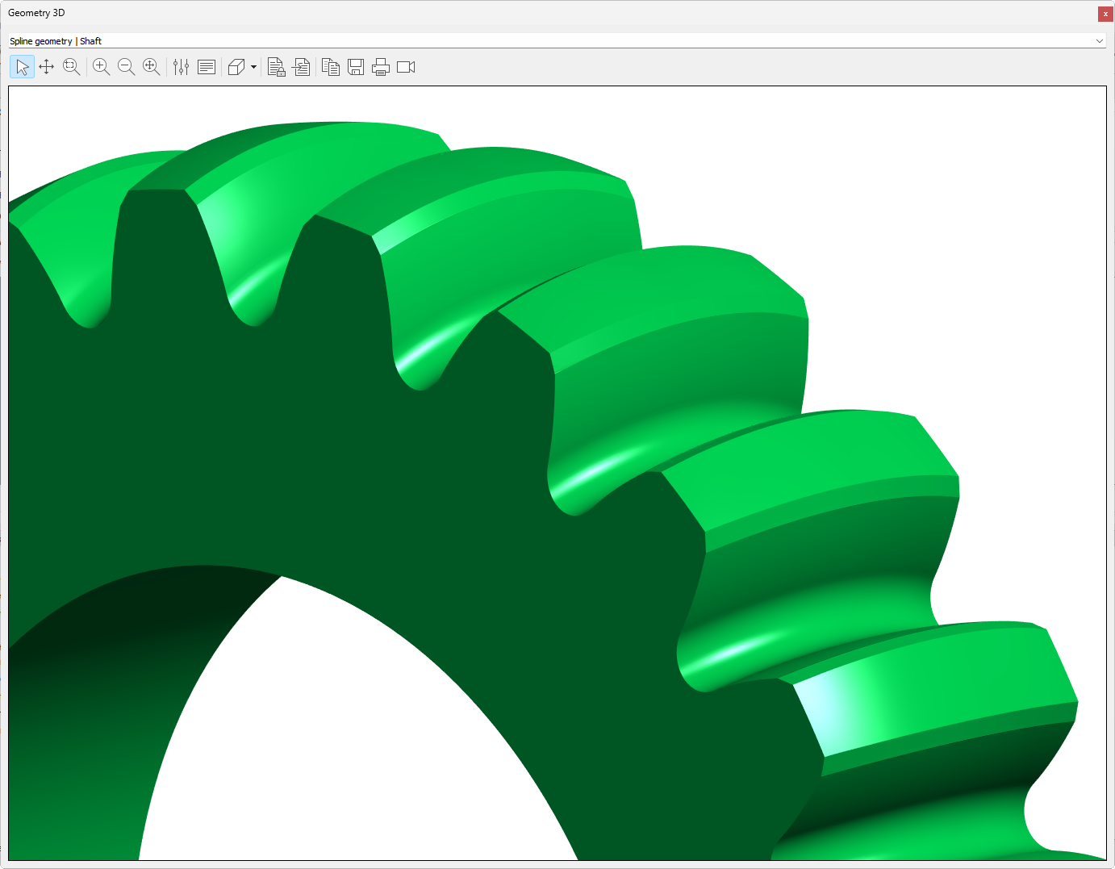Activate the pan/move view tool

47,67
